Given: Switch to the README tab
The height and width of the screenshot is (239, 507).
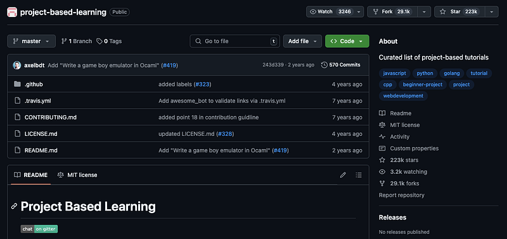Looking at the screenshot, I should point(30,175).
